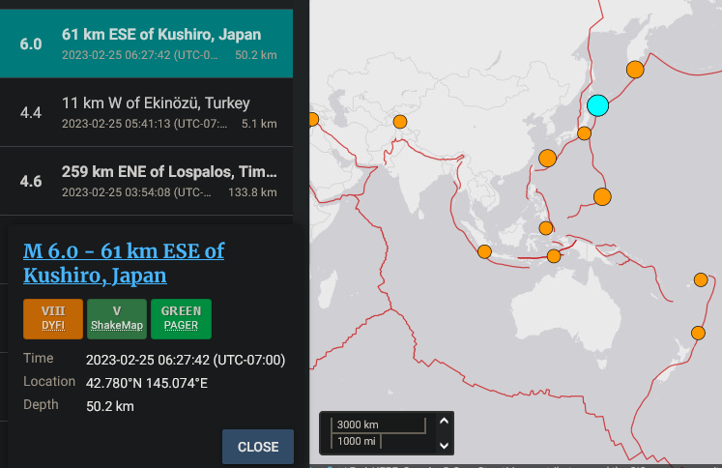Select the 4.6 Lospalos earthquake row
This screenshot has width=722, height=468.
(x=146, y=181)
